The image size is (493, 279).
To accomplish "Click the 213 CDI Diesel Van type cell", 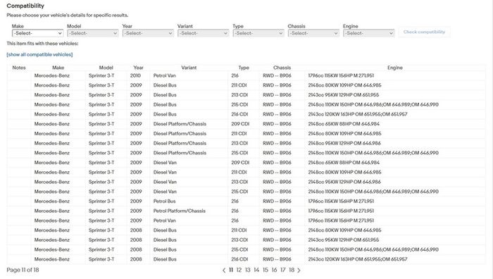I will [x=239, y=182].
